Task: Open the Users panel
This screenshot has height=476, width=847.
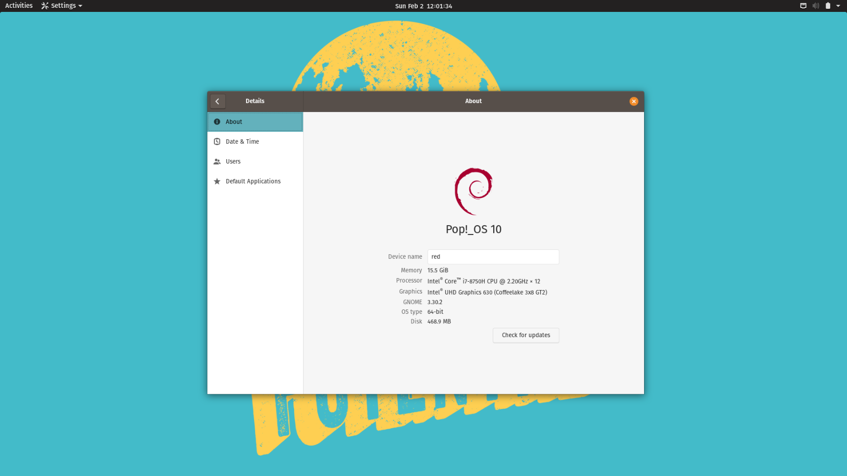Action: point(255,162)
